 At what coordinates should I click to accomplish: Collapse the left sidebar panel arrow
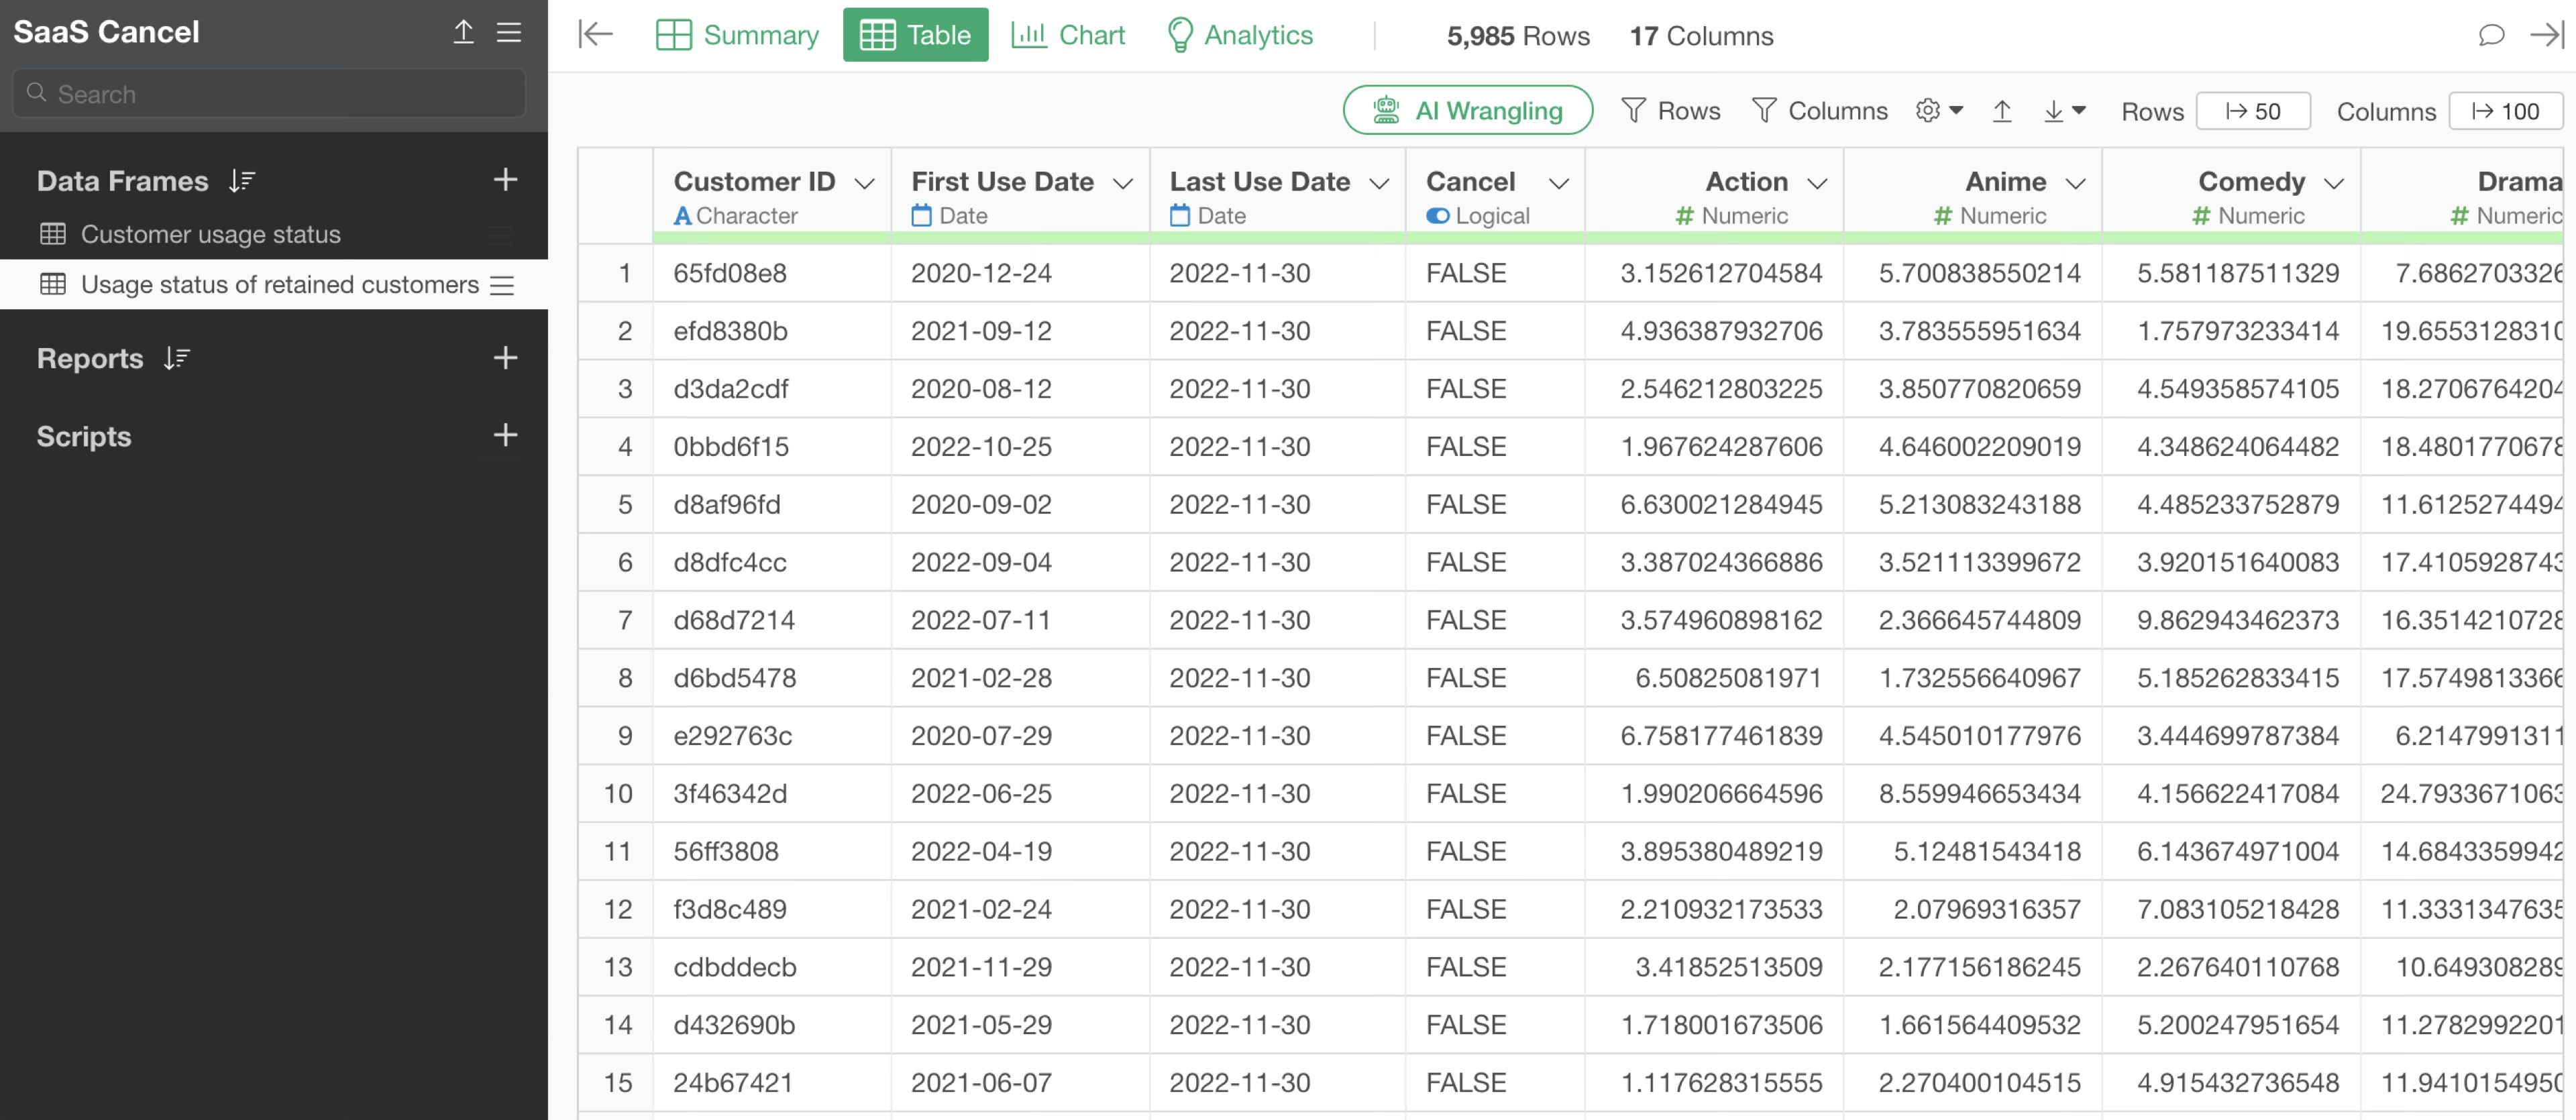[595, 35]
